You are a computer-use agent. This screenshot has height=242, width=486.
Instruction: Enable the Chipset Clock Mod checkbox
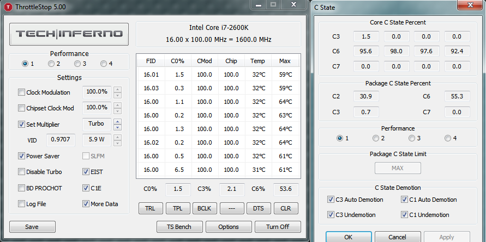click(x=21, y=108)
